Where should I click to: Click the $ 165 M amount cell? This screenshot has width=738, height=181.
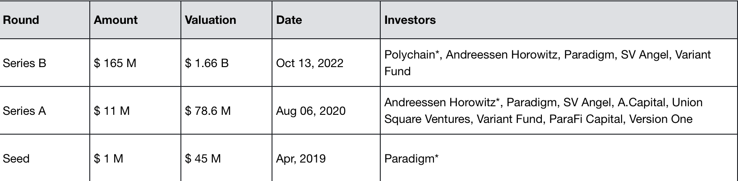click(x=115, y=63)
